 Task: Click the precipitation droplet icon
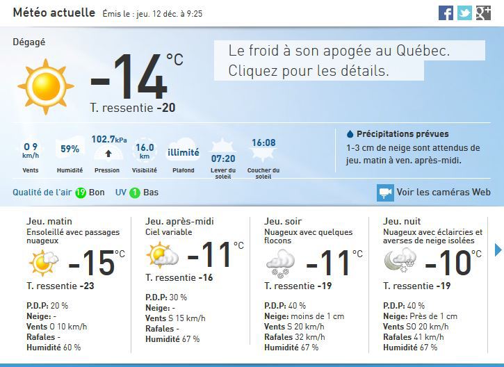click(350, 134)
